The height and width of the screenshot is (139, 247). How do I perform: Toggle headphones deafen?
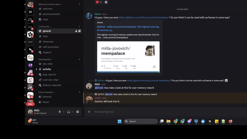(68, 112)
